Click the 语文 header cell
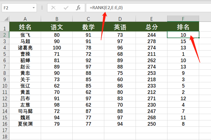The width and height of the screenshot is (211, 140). (57, 27)
